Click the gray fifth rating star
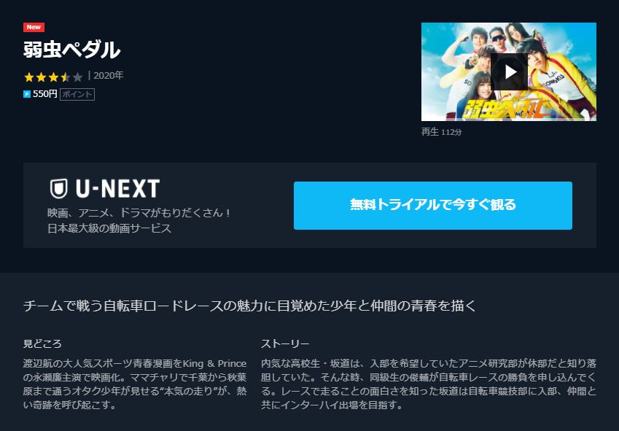The height and width of the screenshot is (431, 619). [x=78, y=77]
